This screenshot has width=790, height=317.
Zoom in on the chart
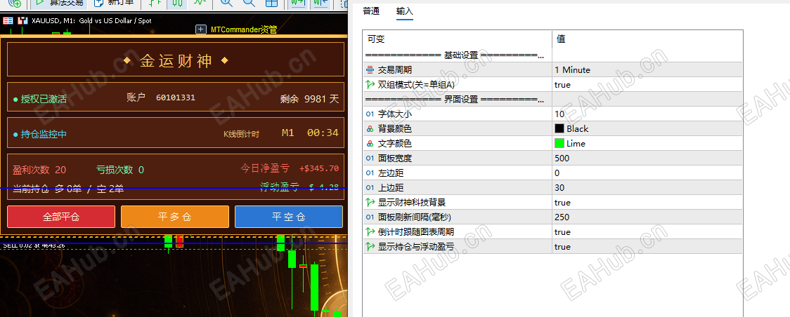[227, 3]
